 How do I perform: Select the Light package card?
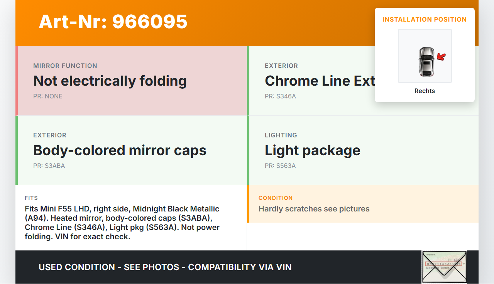pos(363,150)
